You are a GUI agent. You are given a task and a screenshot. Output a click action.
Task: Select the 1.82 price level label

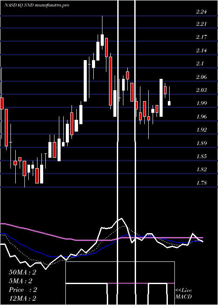tap(201, 169)
